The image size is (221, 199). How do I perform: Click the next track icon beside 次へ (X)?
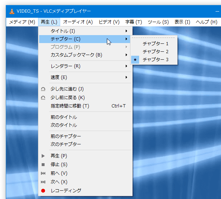coord(43,182)
